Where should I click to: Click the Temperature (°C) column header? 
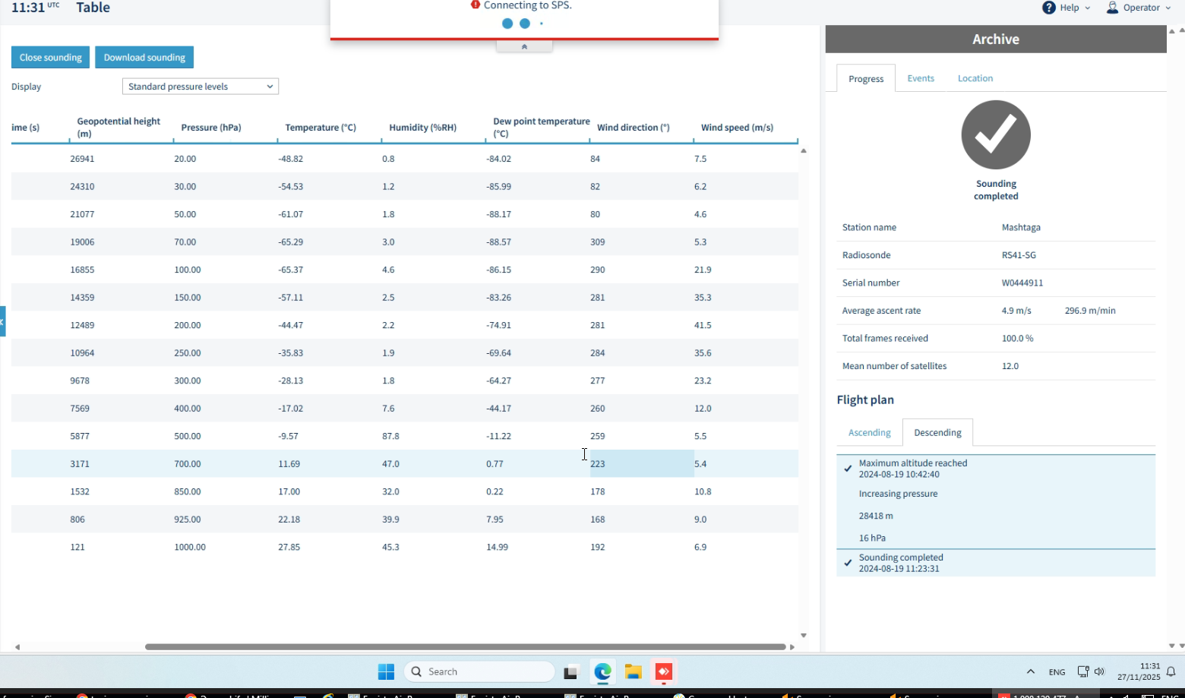tap(321, 128)
